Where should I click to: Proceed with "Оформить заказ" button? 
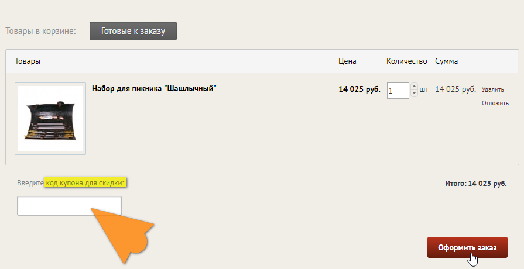(x=467, y=247)
